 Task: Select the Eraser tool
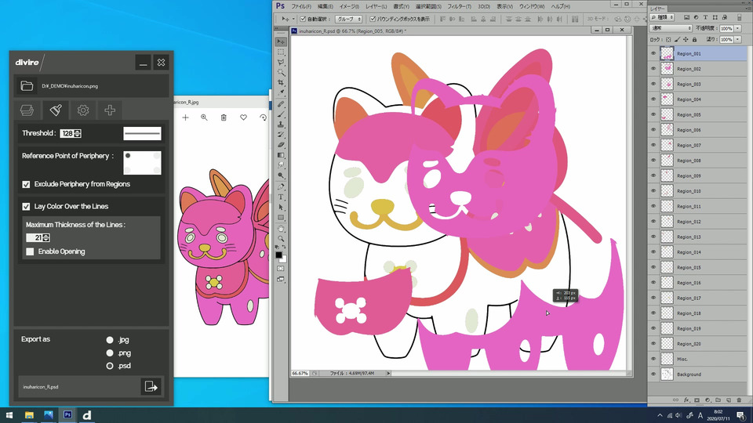(281, 144)
